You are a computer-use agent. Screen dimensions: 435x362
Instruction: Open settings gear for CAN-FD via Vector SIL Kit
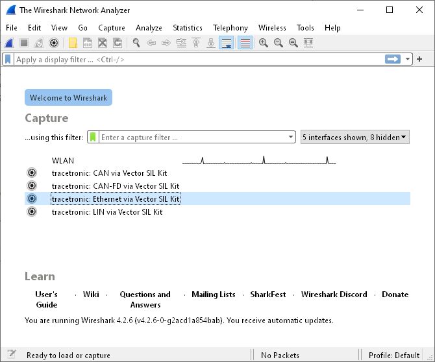[x=32, y=186]
